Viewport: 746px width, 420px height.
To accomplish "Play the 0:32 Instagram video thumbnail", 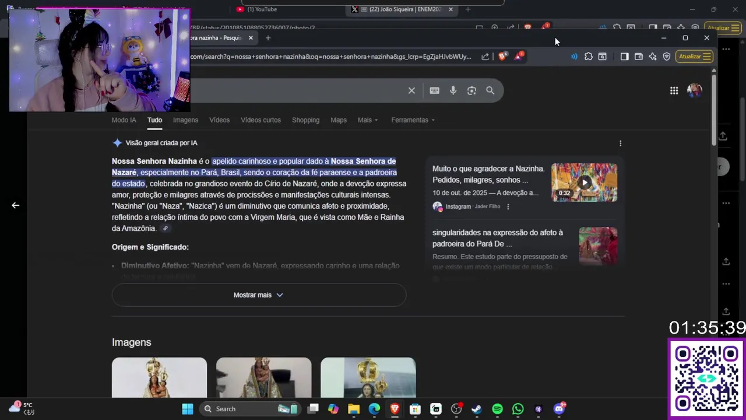I will click(585, 183).
